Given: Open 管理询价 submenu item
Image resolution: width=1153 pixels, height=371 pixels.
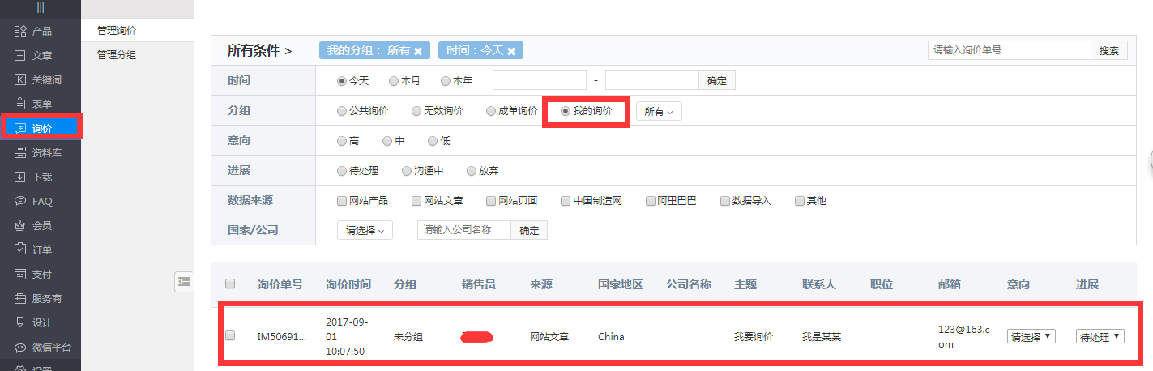Looking at the screenshot, I should [117, 30].
